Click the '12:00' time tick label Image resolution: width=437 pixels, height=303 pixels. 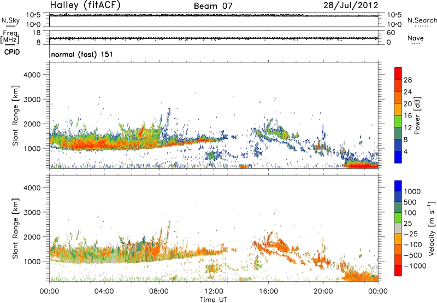click(x=214, y=292)
